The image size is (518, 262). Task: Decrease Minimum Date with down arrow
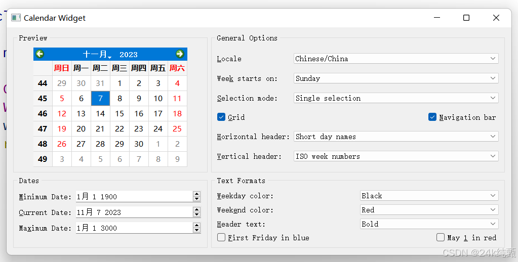(x=196, y=199)
